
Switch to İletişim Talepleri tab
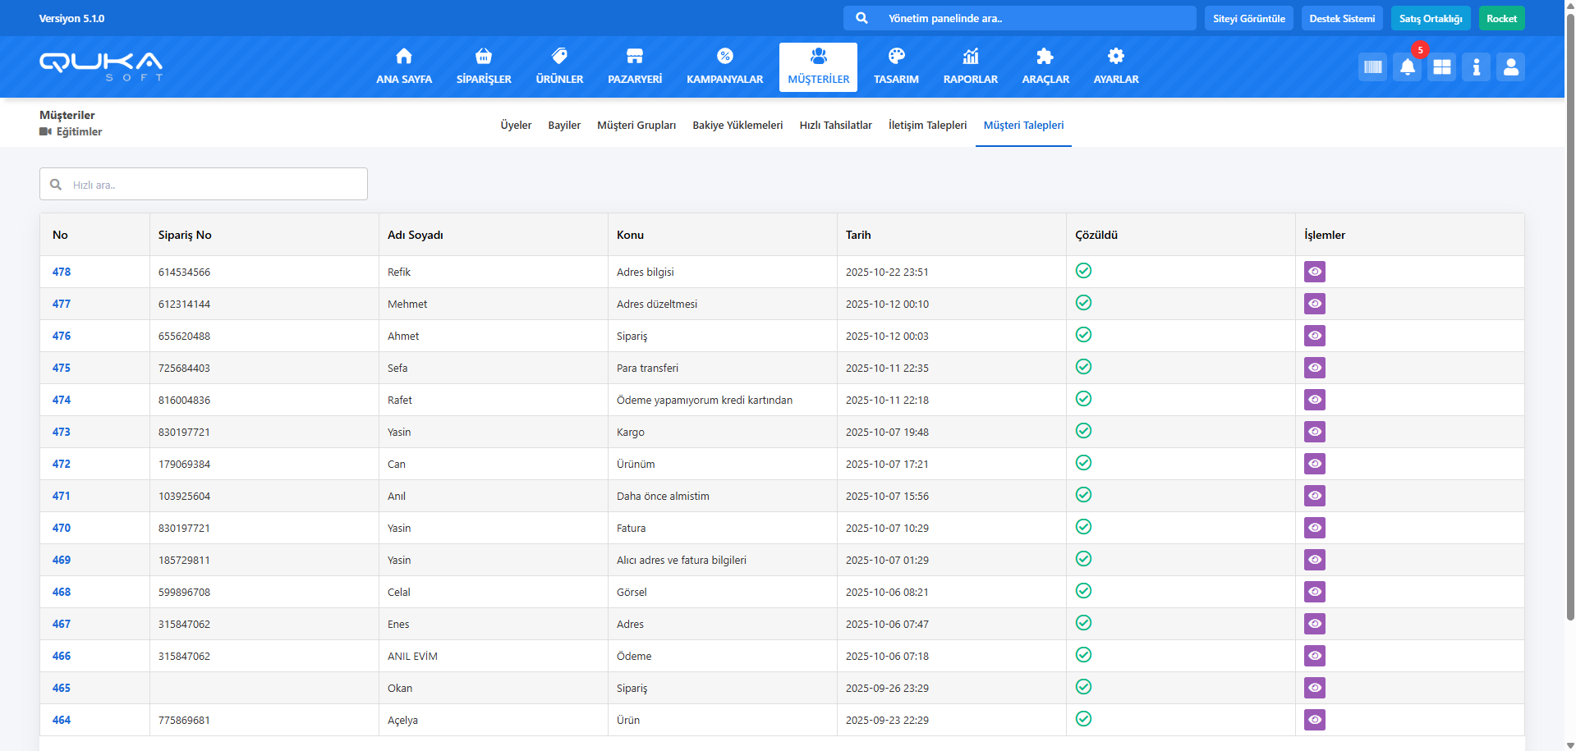click(927, 126)
